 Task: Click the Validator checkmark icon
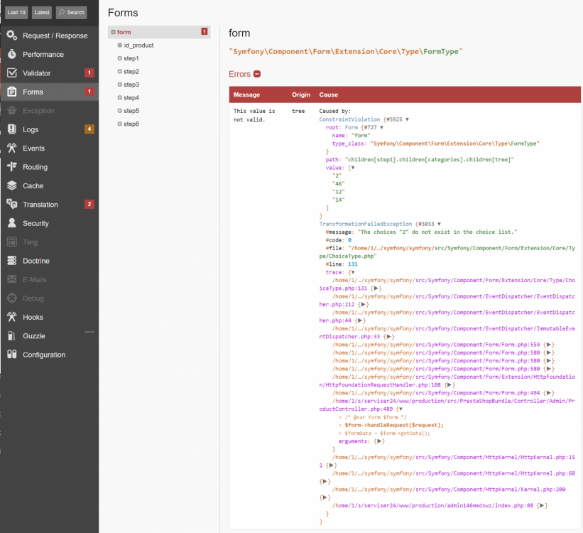12,73
